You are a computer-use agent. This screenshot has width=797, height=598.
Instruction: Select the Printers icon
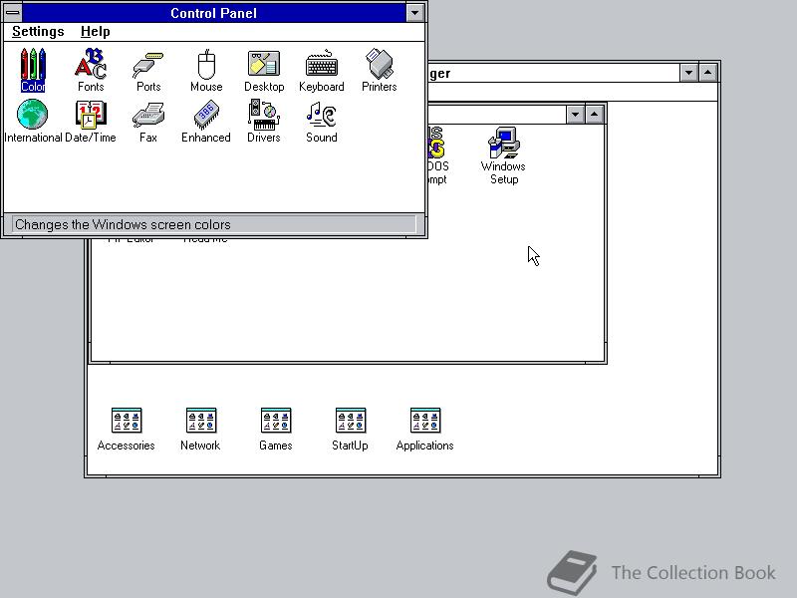[380, 70]
